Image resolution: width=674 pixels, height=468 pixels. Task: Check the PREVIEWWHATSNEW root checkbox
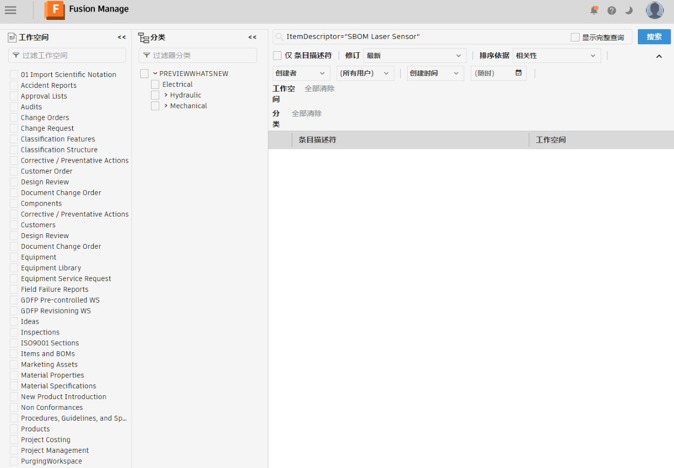[145, 74]
